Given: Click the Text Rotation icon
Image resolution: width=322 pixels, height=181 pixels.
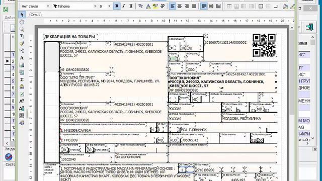Looking at the screenshot, I should pyautogui.click(x=163, y=6).
